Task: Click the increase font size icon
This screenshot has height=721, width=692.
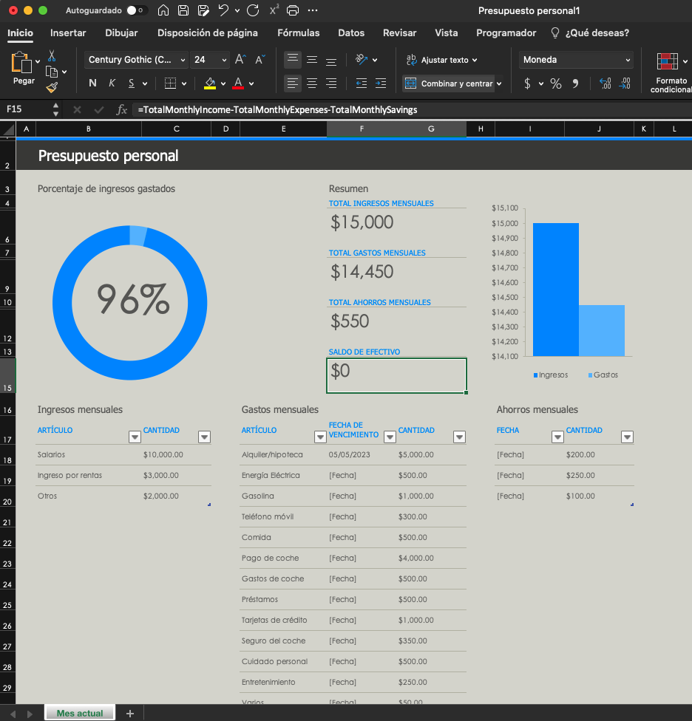Action: tap(240, 60)
